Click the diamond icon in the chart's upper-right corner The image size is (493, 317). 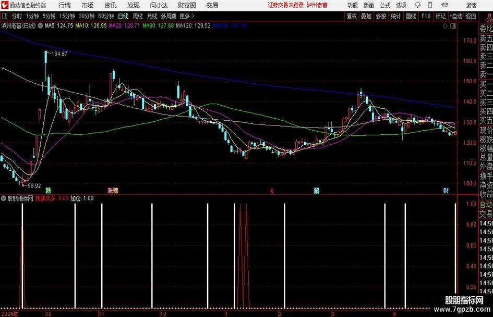click(445, 26)
